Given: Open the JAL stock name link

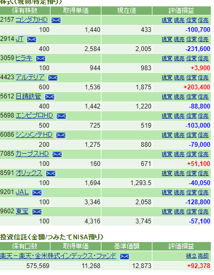Looking at the screenshot, I should pyautogui.click(x=22, y=192).
